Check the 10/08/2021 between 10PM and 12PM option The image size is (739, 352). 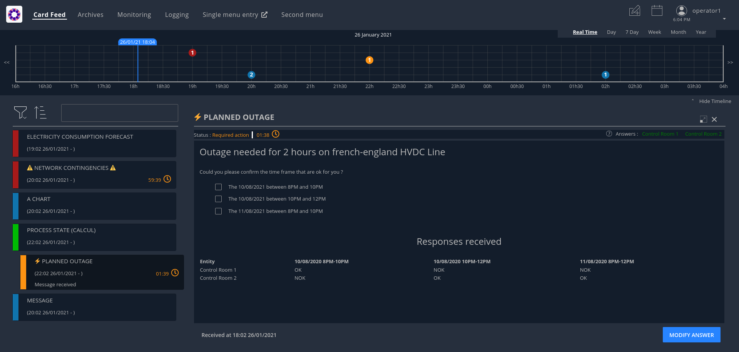(218, 199)
